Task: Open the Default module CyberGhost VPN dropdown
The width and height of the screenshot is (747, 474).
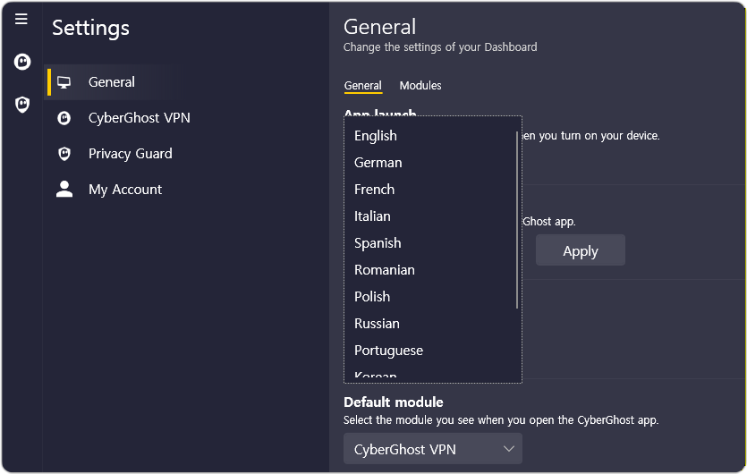Action: point(433,449)
